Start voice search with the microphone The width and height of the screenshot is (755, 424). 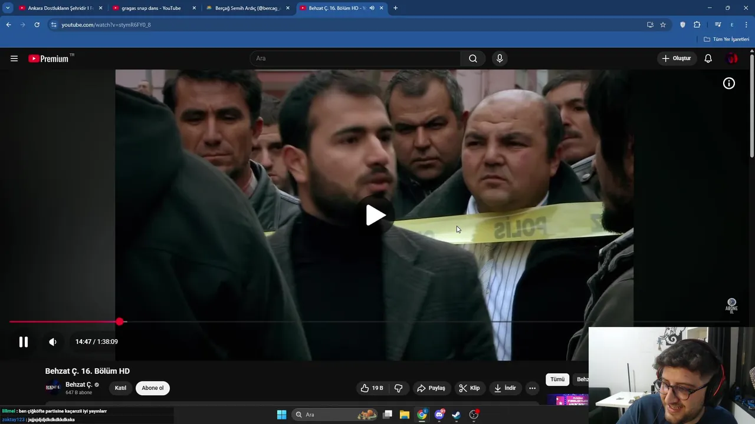(500, 58)
